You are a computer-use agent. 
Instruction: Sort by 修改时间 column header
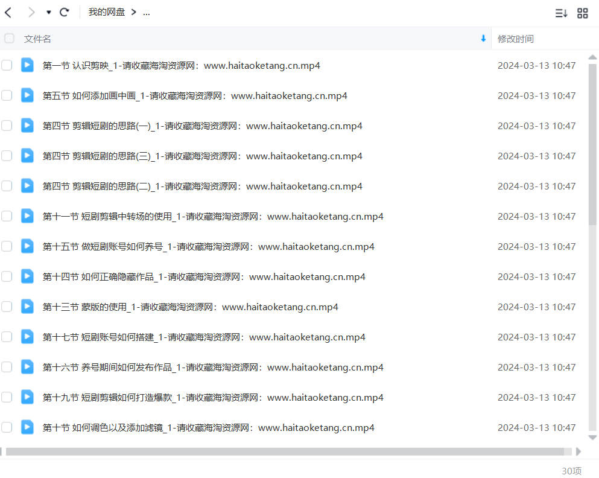(515, 39)
